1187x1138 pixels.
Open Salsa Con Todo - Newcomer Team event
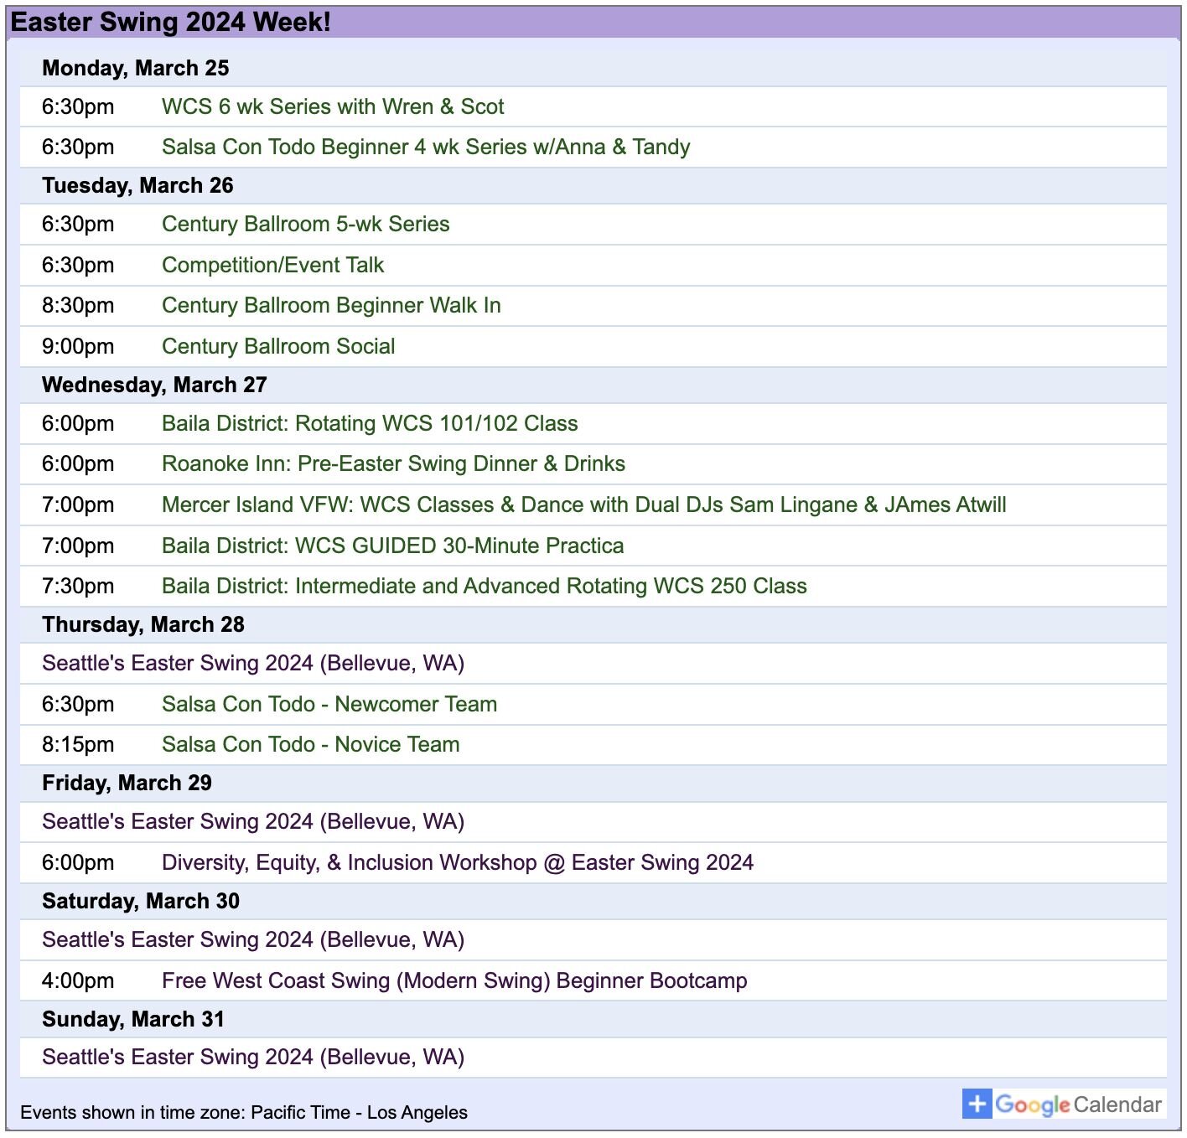(x=329, y=704)
